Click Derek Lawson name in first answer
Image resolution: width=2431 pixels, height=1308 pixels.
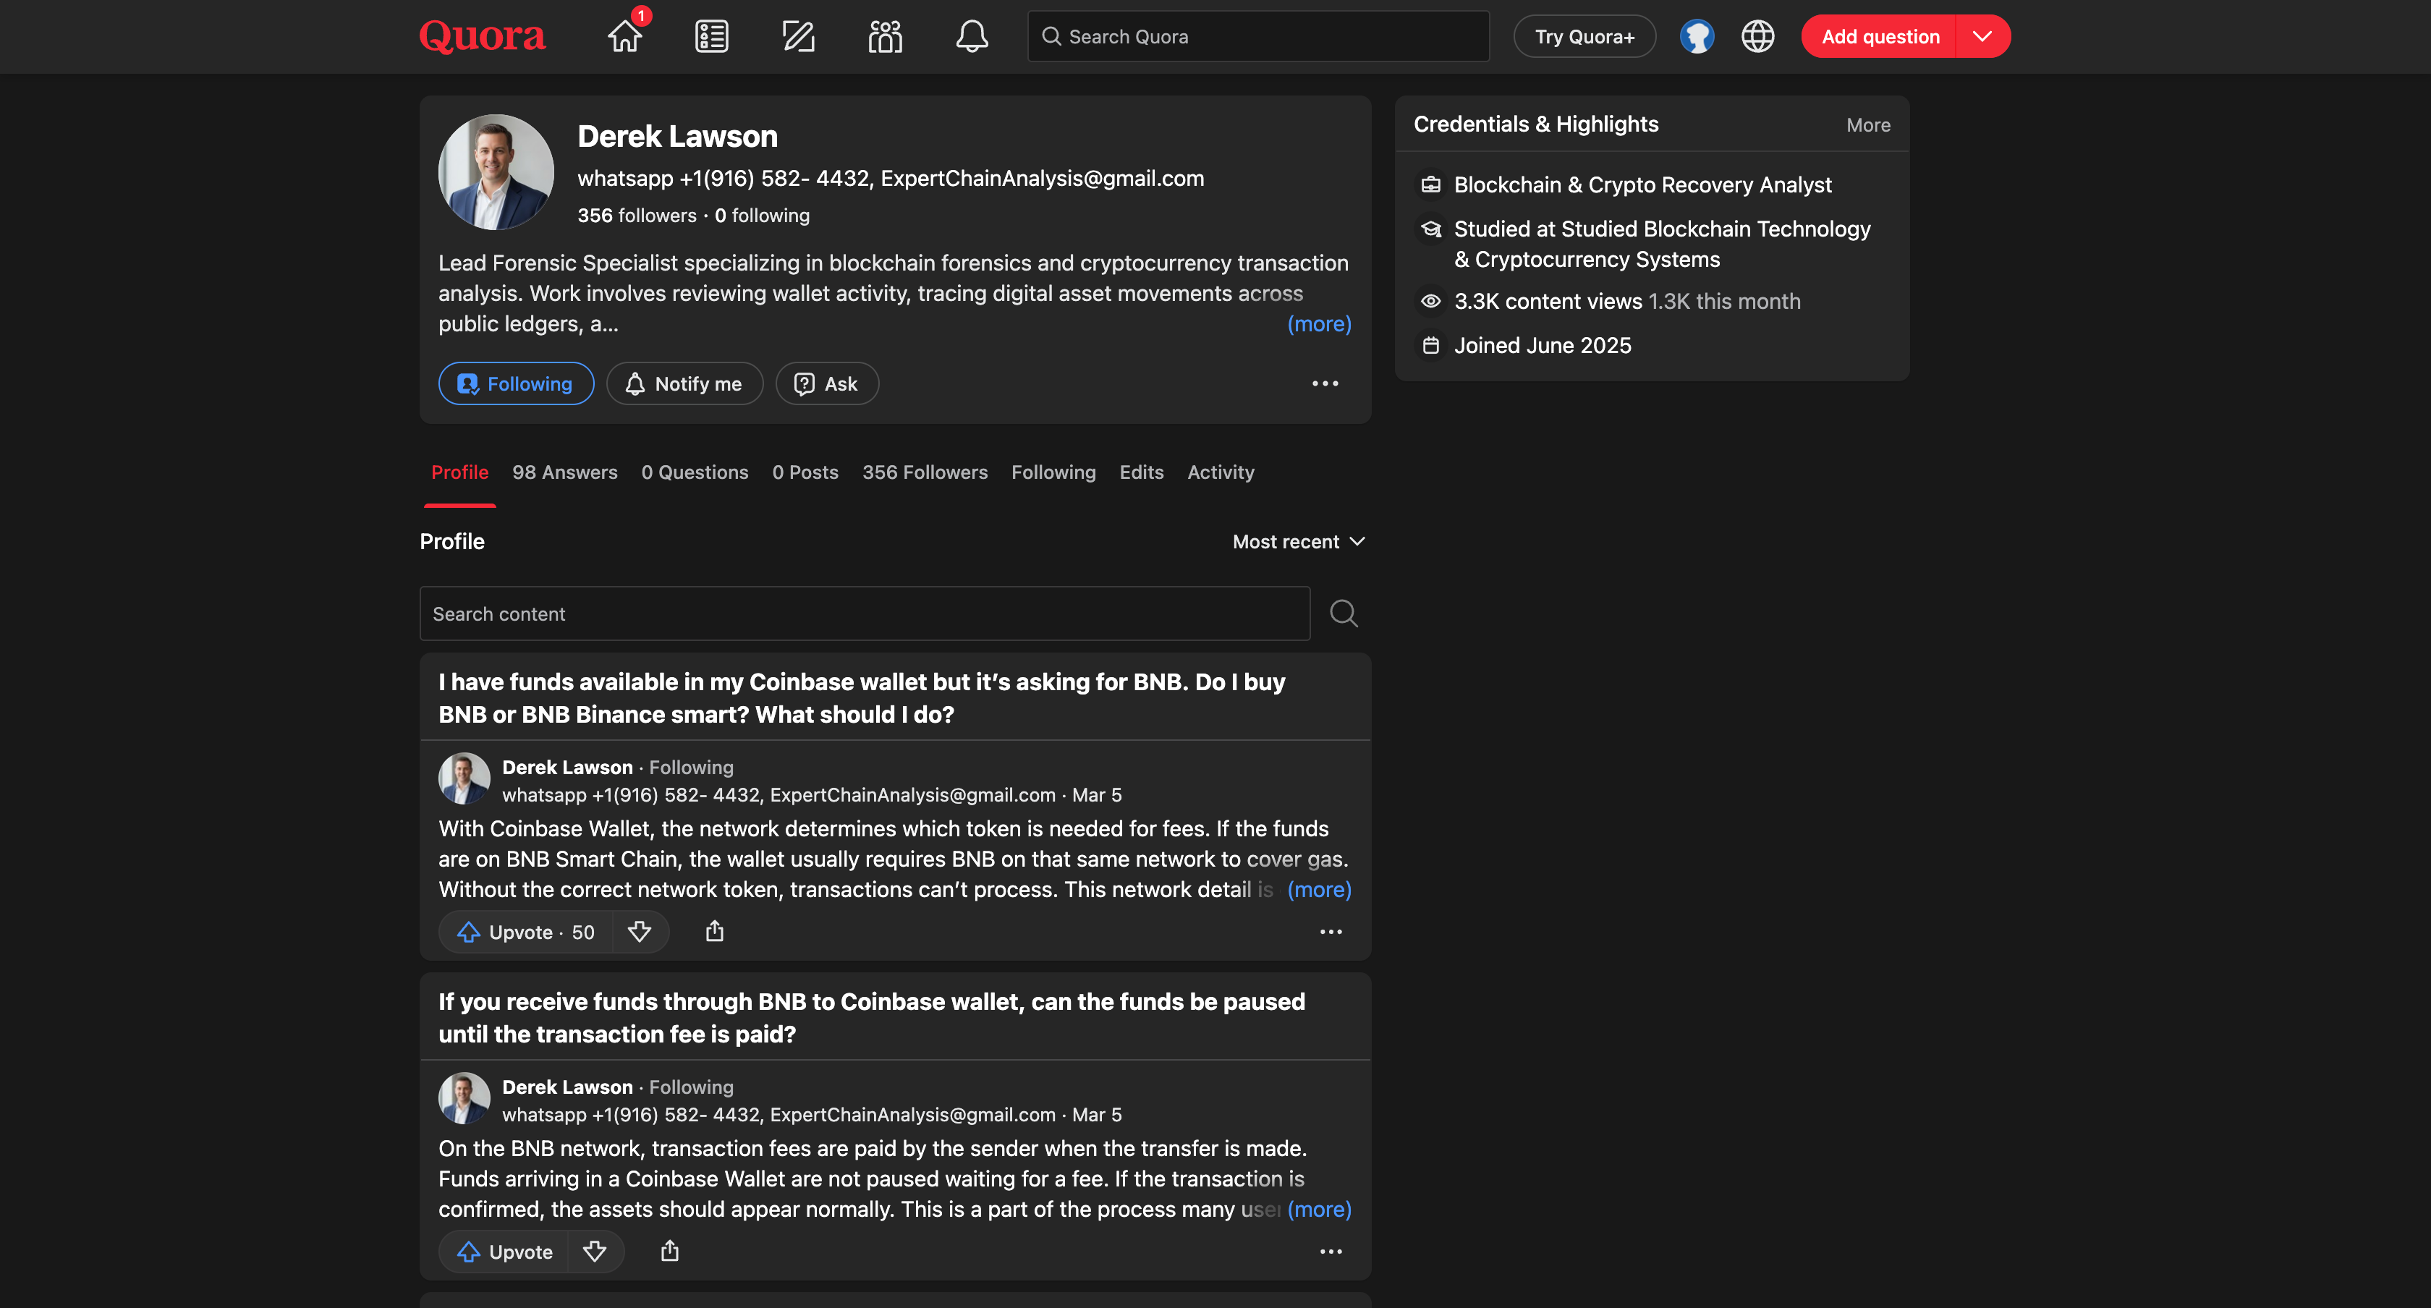567,768
